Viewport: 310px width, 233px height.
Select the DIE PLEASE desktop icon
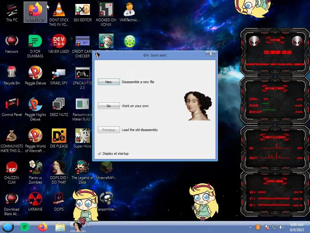[x=59, y=139]
